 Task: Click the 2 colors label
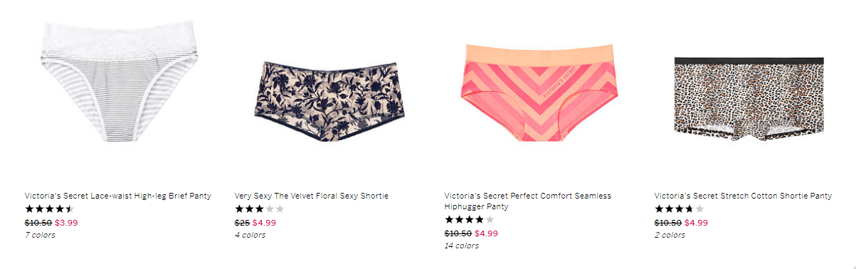tap(670, 235)
